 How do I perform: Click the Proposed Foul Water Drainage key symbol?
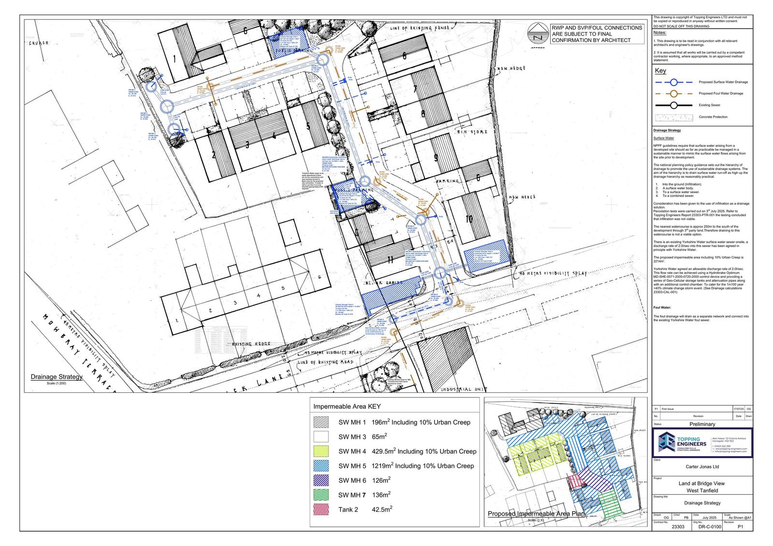(x=674, y=94)
